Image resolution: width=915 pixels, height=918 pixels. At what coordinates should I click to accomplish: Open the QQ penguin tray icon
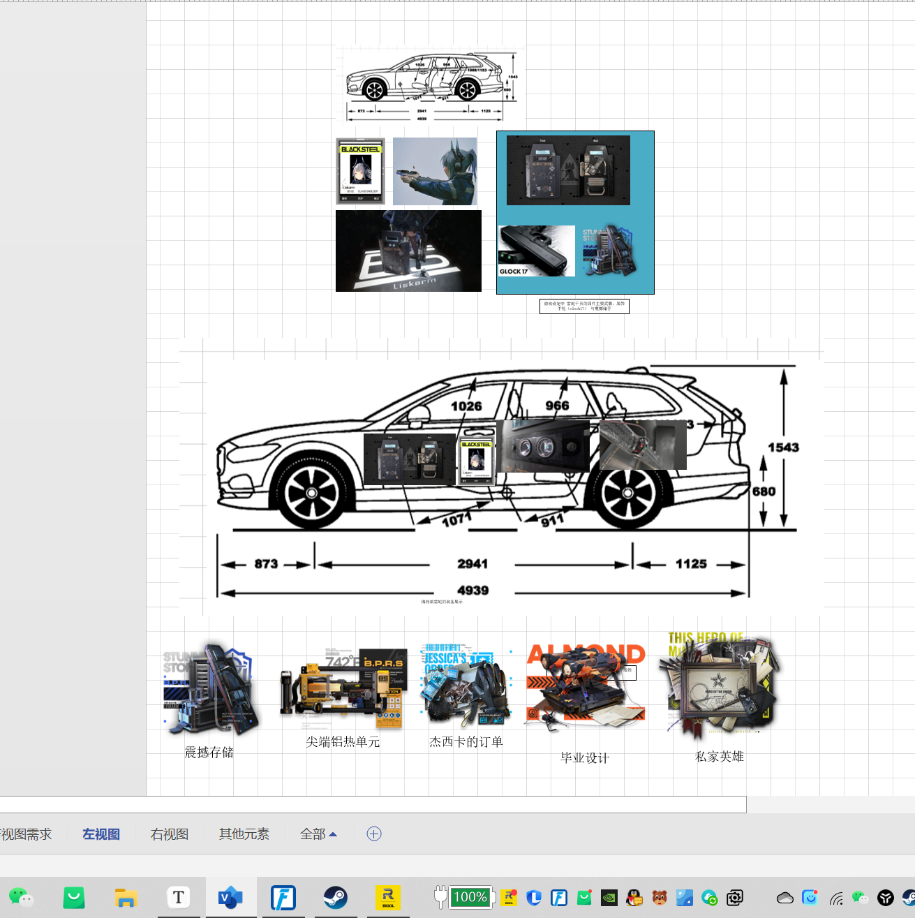(x=634, y=898)
